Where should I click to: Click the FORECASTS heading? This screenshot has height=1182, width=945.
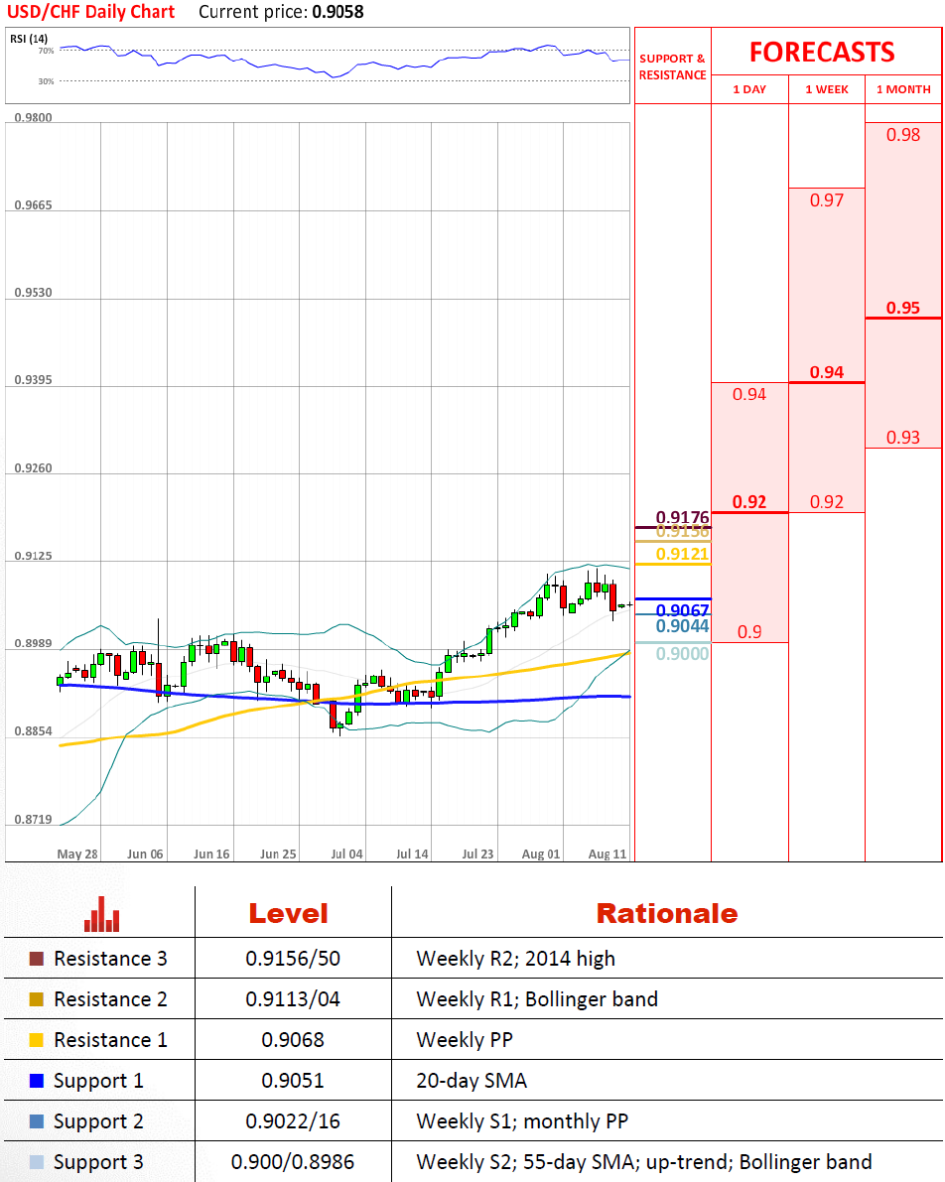(822, 52)
